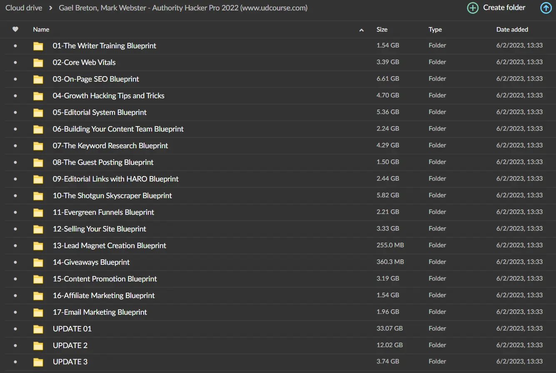This screenshot has width=556, height=373.
Task: Toggle favorite dot for 12-Selling Your Site Blueprint
Action: (15, 229)
